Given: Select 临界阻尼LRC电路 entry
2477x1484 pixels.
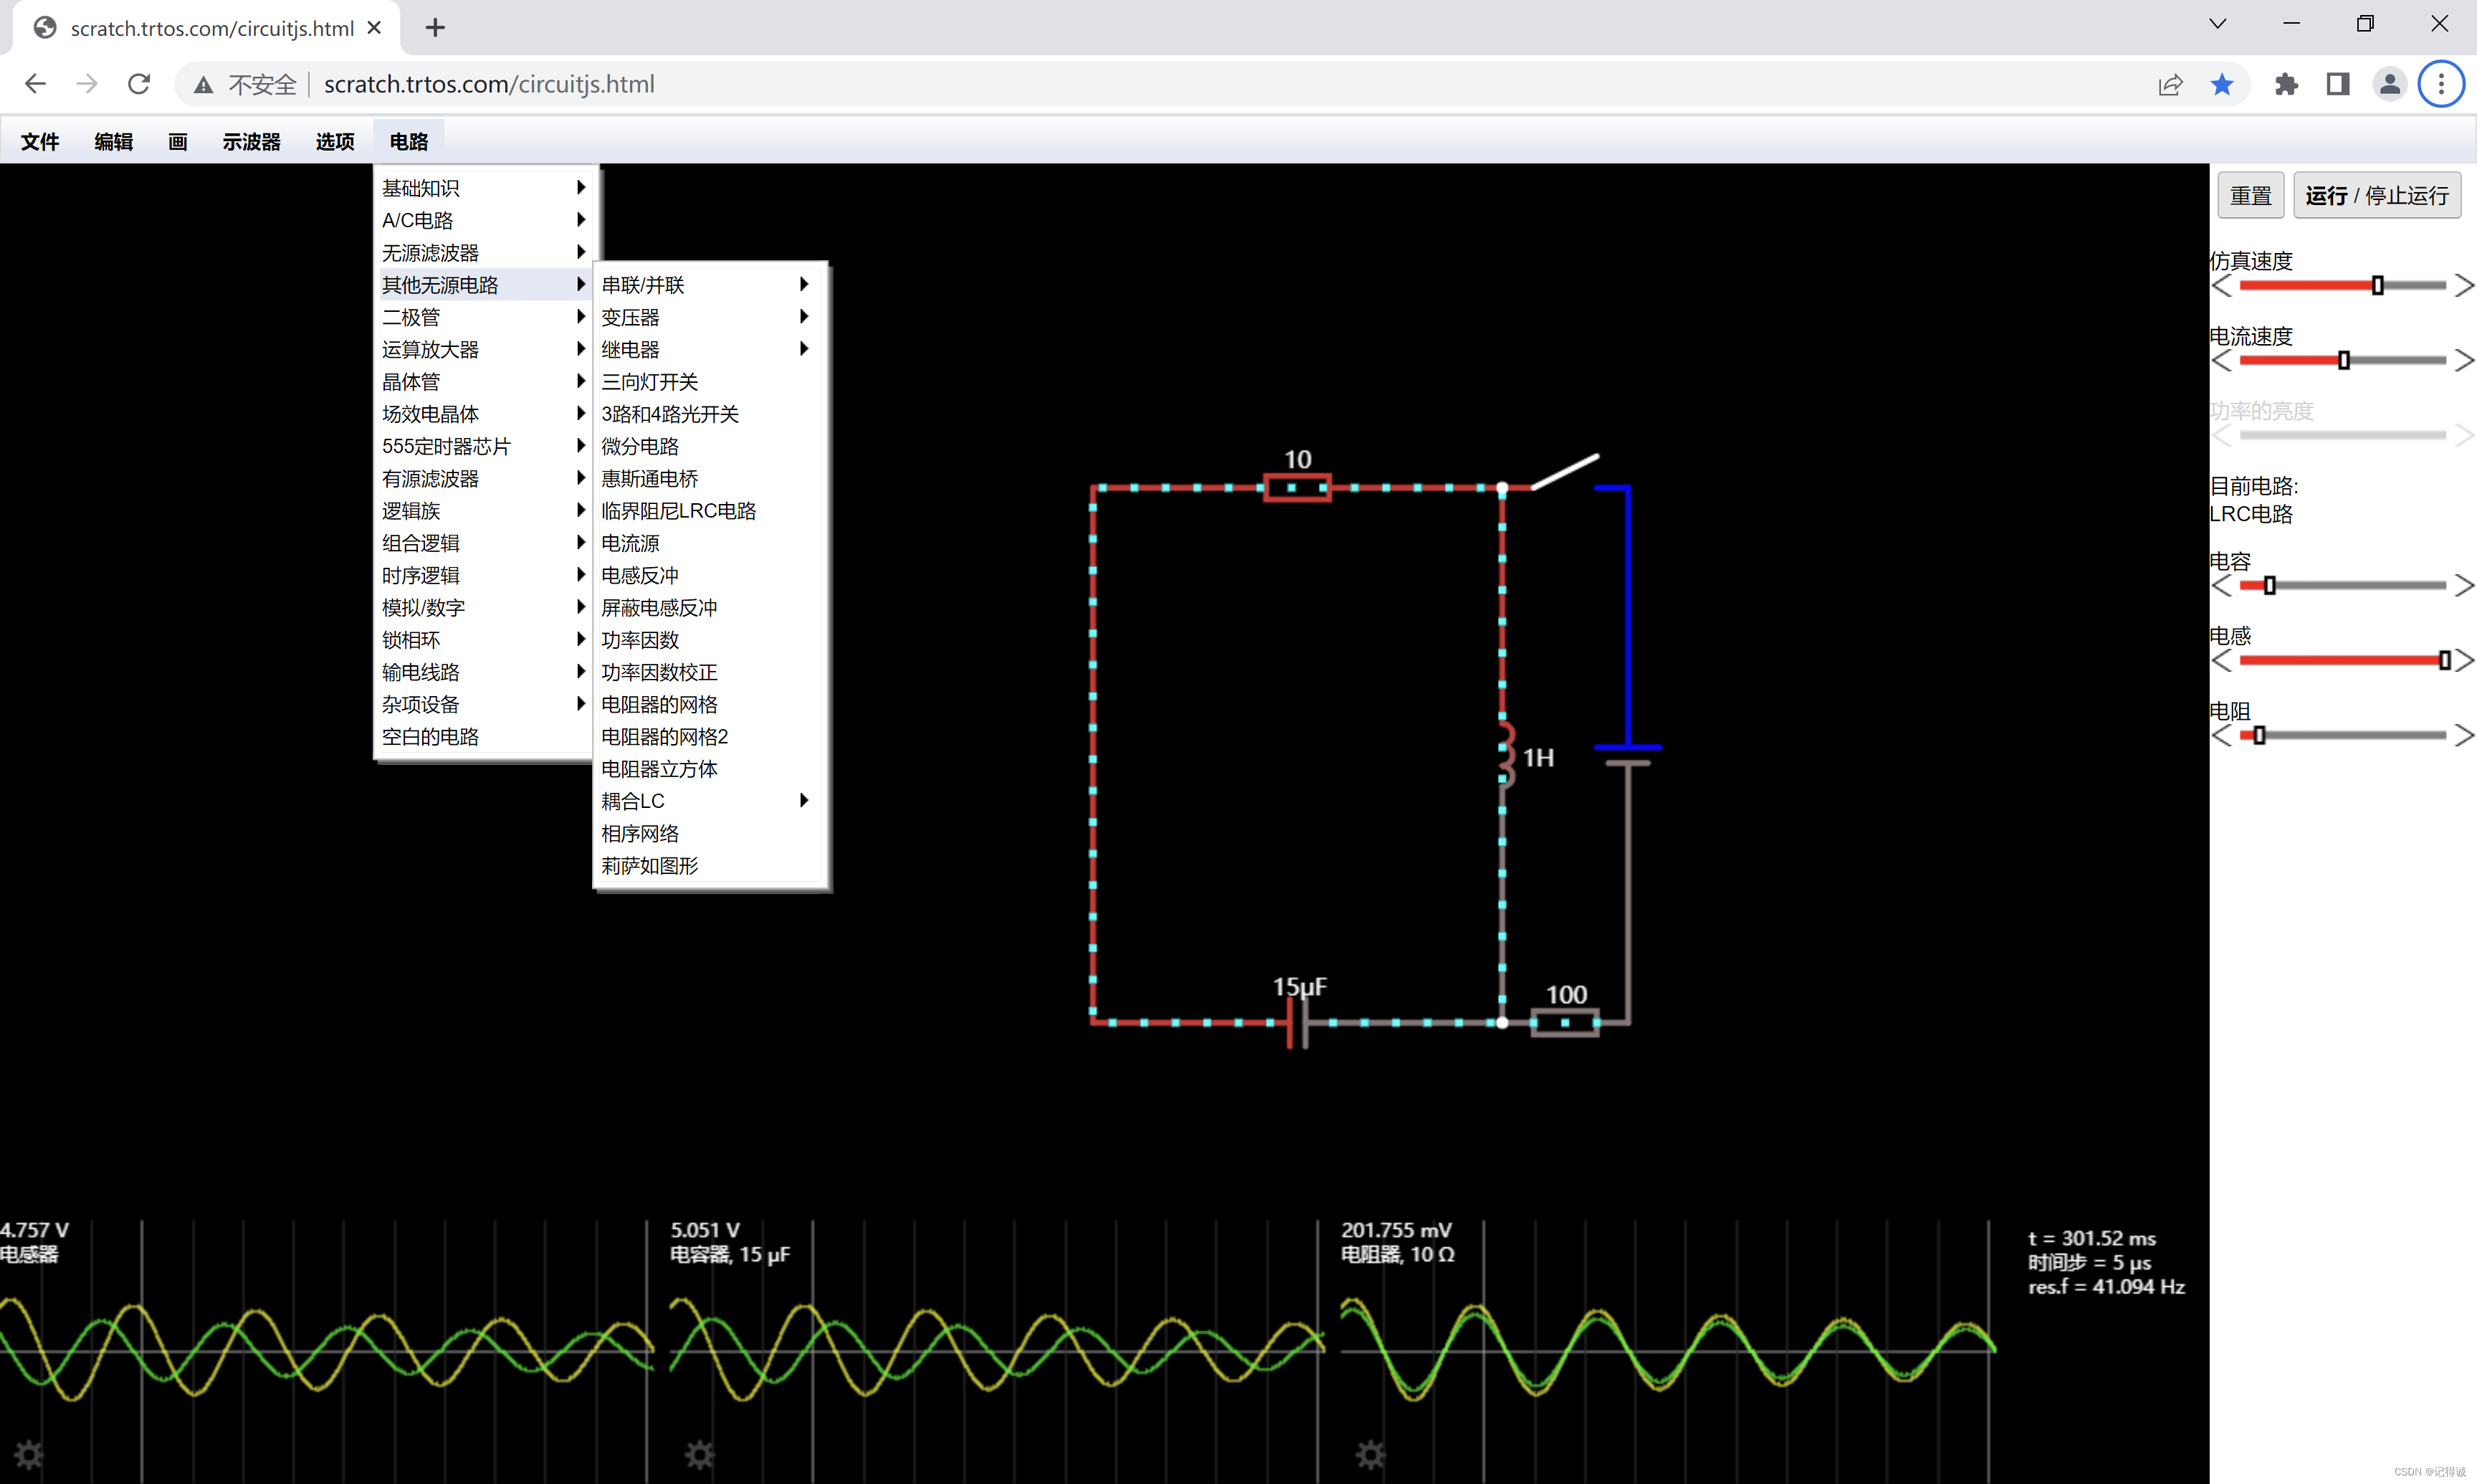Looking at the screenshot, I should pyautogui.click(x=707, y=511).
